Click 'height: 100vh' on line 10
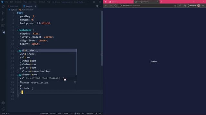The image size is (206, 115). [30, 44]
